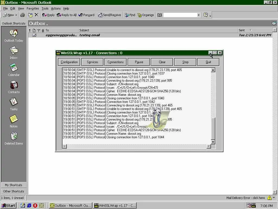Image resolution: width=278 pixels, height=209 pixels.
Task: Click Reply in the toolbar
Action: click(x=48, y=15)
